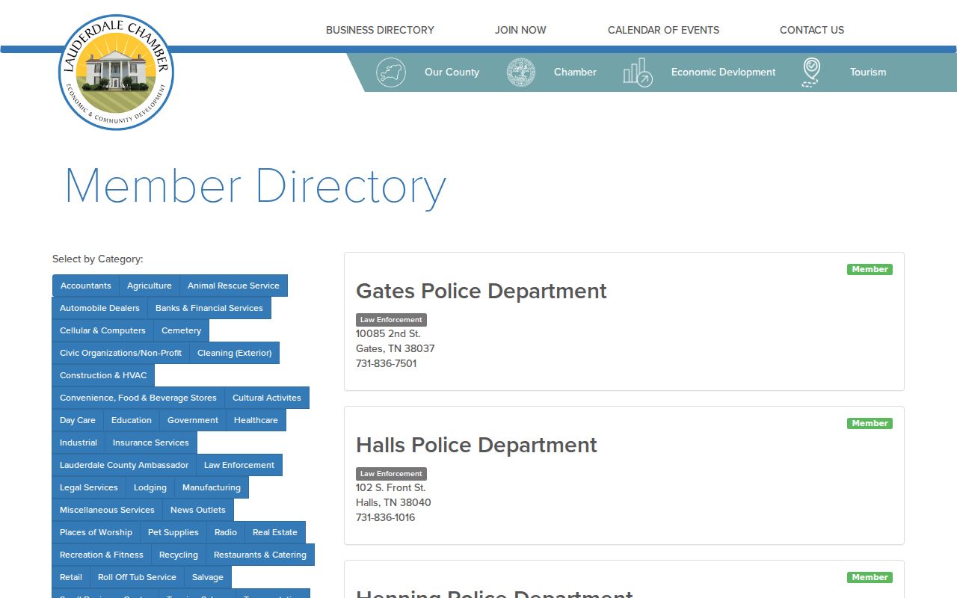Screen dimensions: 957x598
Task: Select Salvage category
Action: click(x=208, y=577)
